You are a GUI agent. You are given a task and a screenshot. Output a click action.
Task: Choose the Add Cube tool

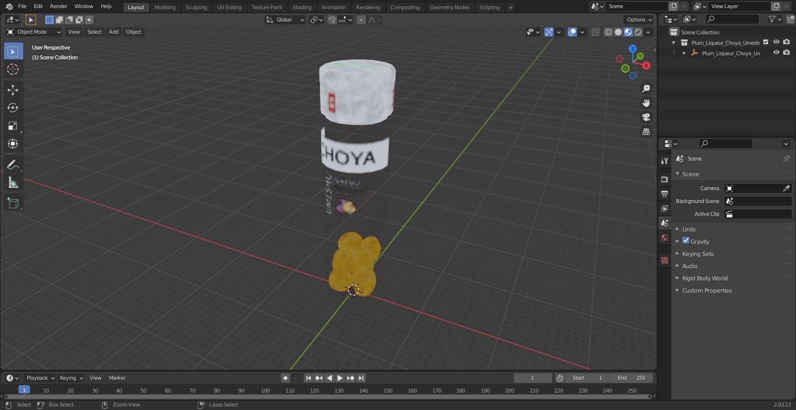pos(13,203)
